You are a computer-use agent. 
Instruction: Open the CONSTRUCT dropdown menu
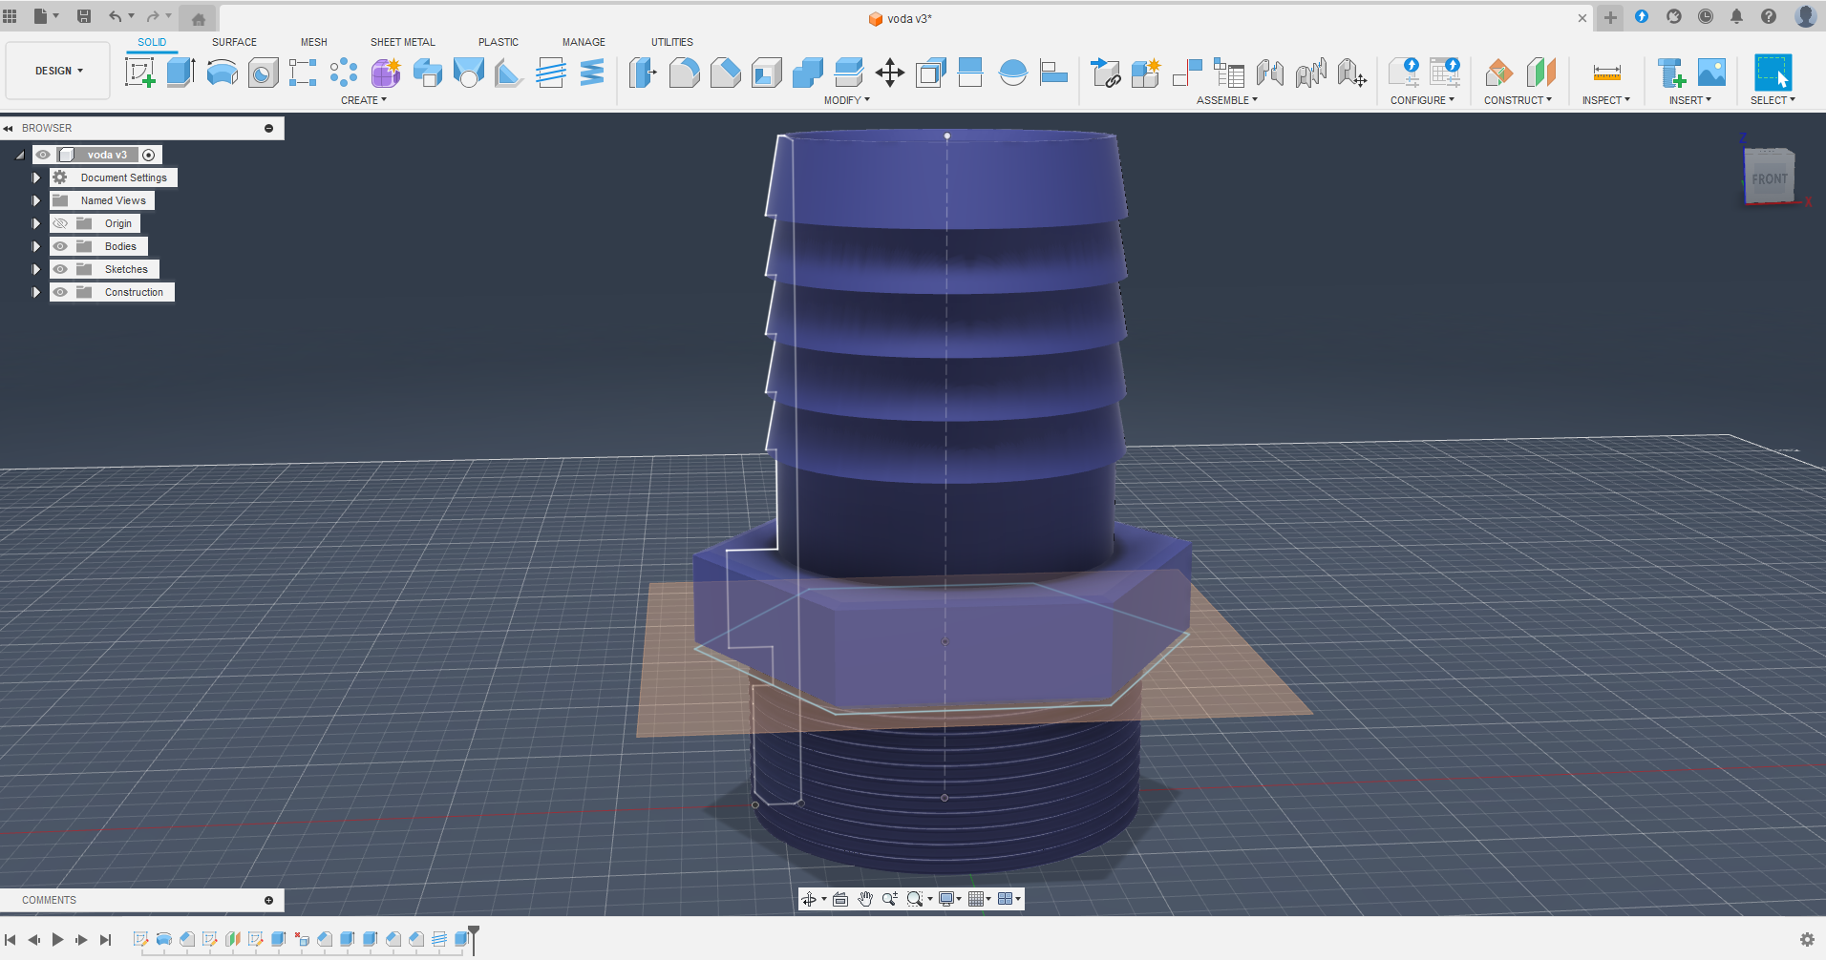[1517, 100]
